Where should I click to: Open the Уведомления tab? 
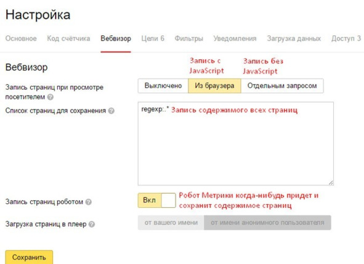(235, 38)
